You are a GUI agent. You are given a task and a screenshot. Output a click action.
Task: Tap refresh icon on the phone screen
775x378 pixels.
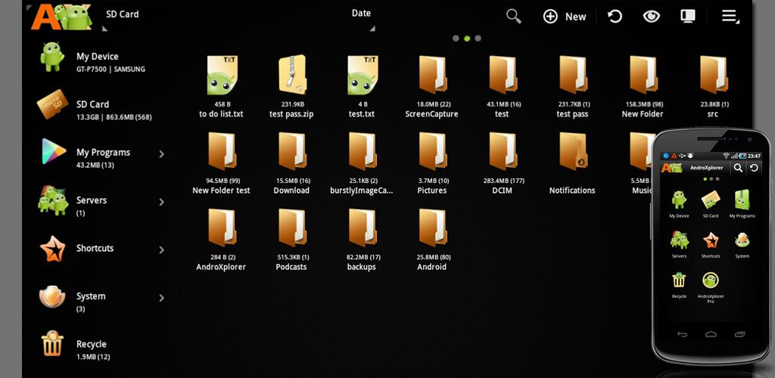tap(754, 168)
